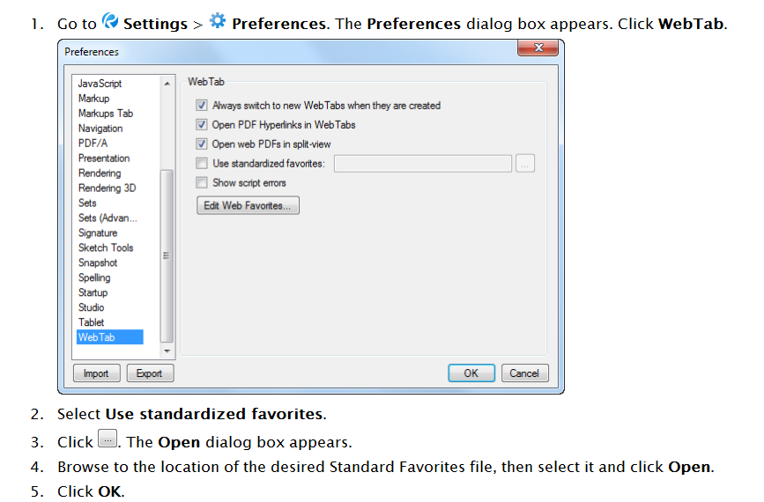Uncheck Open PDF Hyperlinks in WebTabs

(x=202, y=125)
